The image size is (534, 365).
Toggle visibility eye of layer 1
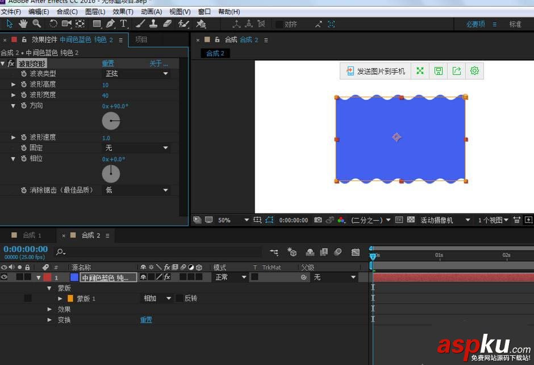4,277
